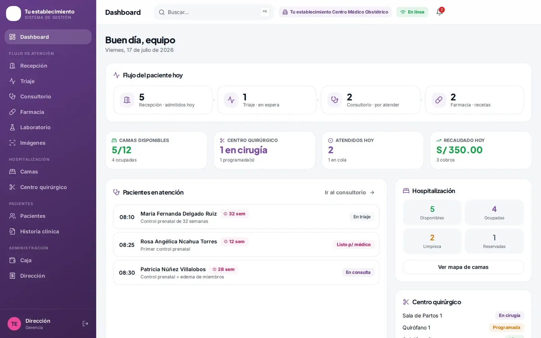Click the bed icon next to Hospitalización heading
Viewport: 541px width, 338px height.
pyautogui.click(x=406, y=191)
